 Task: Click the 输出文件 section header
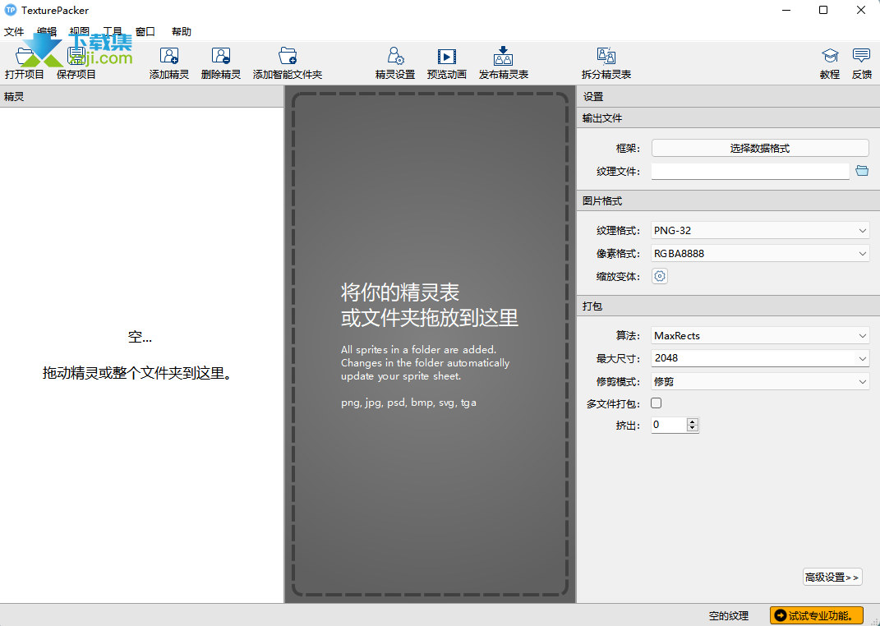click(728, 118)
